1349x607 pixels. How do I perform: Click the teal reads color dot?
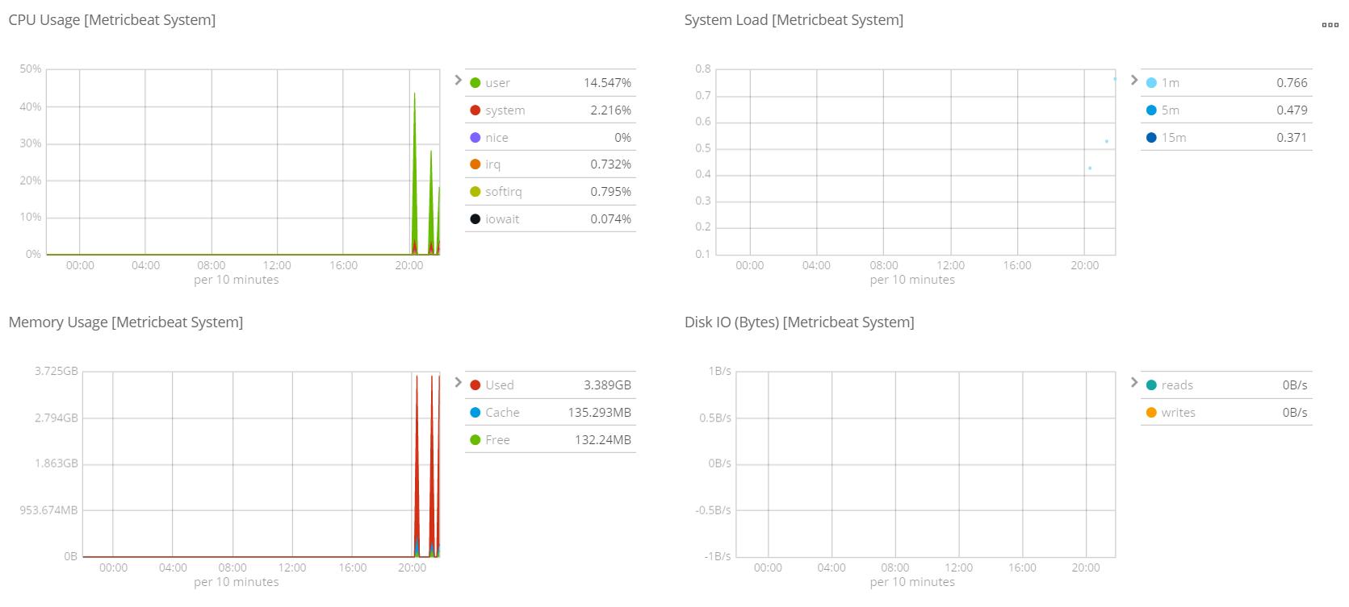(1151, 385)
